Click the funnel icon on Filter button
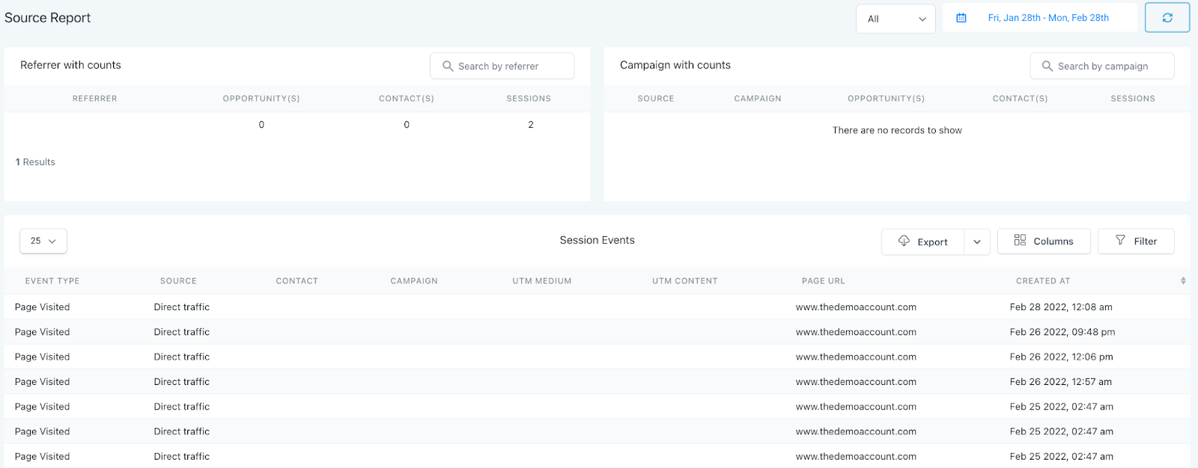The image size is (1198, 468). click(x=1120, y=240)
